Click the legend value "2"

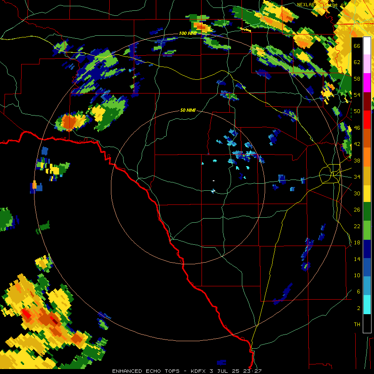[359, 308]
